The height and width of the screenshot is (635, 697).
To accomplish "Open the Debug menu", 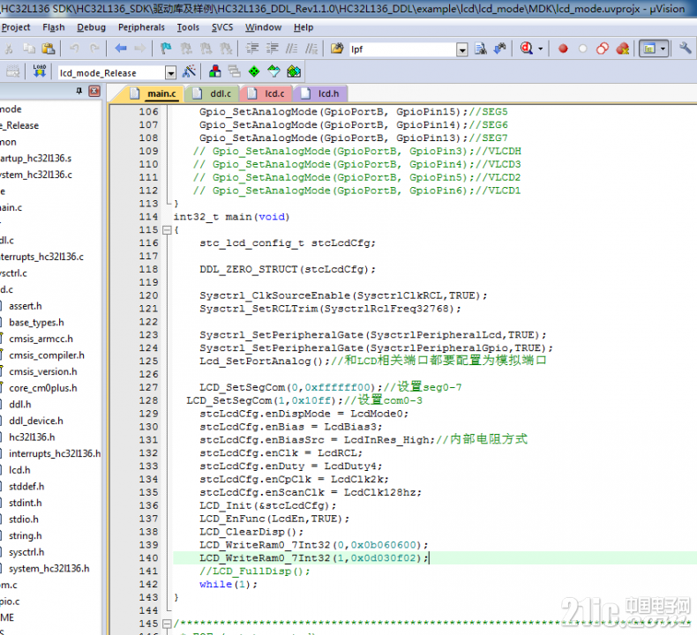I will [91, 27].
